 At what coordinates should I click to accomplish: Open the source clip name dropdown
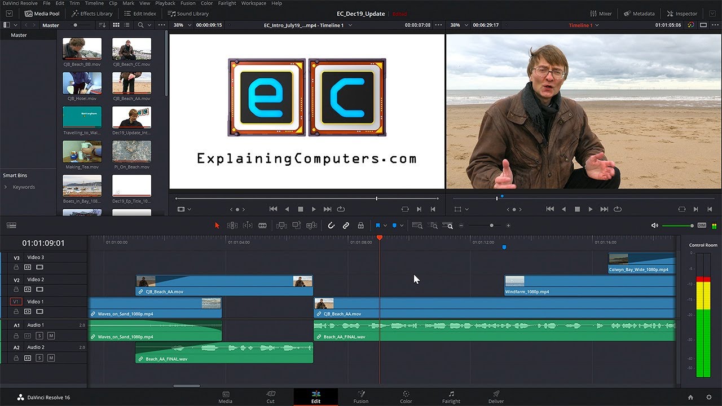(350, 25)
